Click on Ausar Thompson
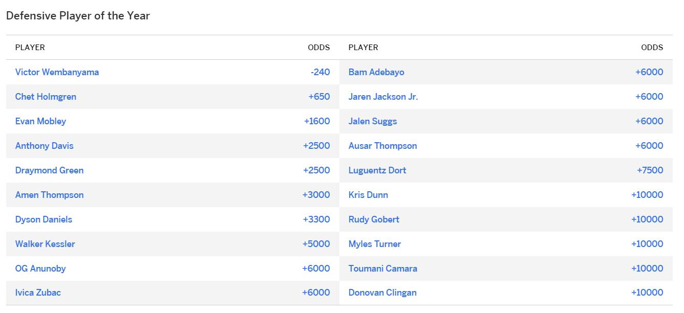This screenshot has width=684, height=313. [x=382, y=146]
